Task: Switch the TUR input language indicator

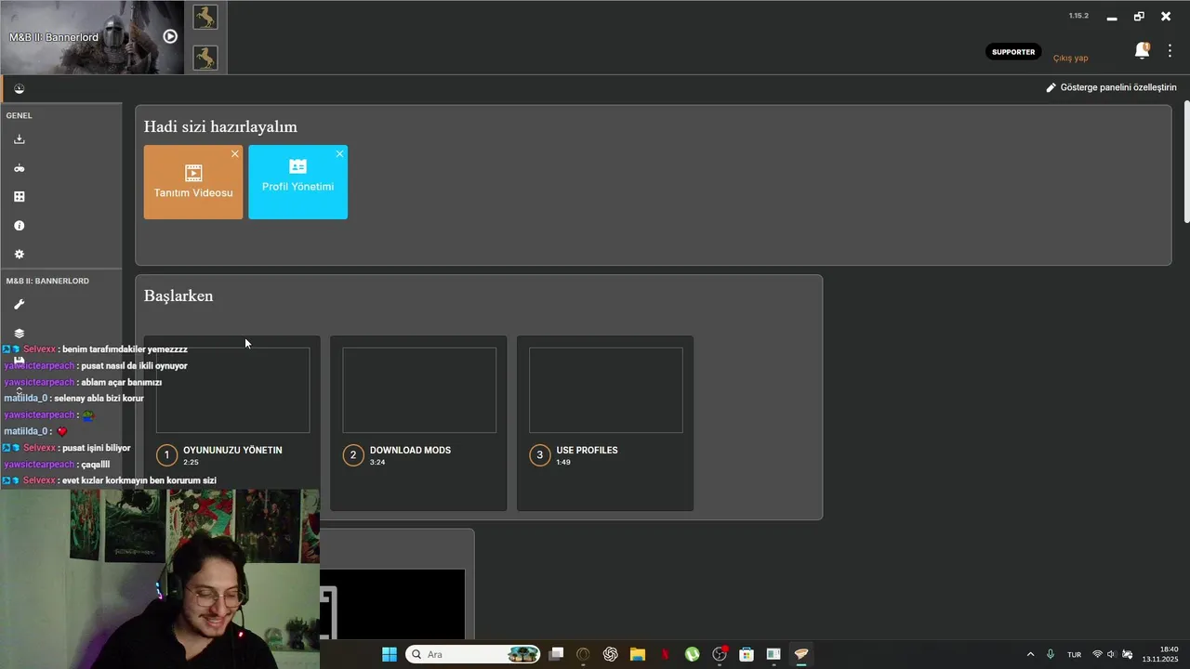Action: tap(1074, 654)
